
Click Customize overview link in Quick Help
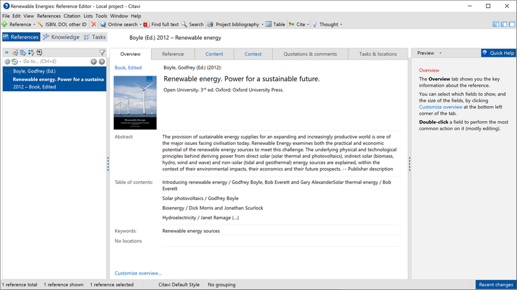point(441,107)
